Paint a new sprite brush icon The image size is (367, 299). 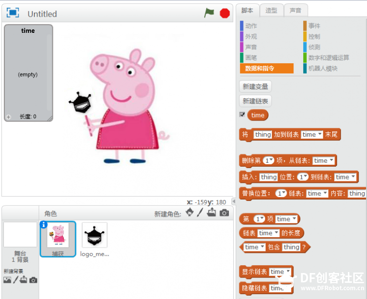tap(200, 213)
